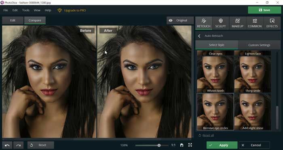Open the Effects tab

click(x=272, y=23)
